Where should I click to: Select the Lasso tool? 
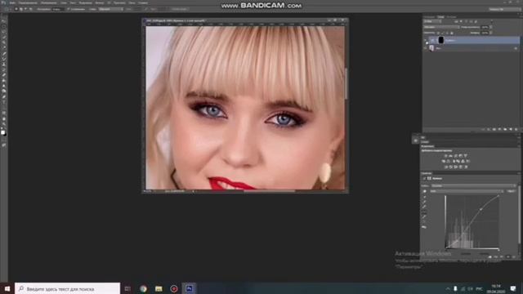coord(3,31)
